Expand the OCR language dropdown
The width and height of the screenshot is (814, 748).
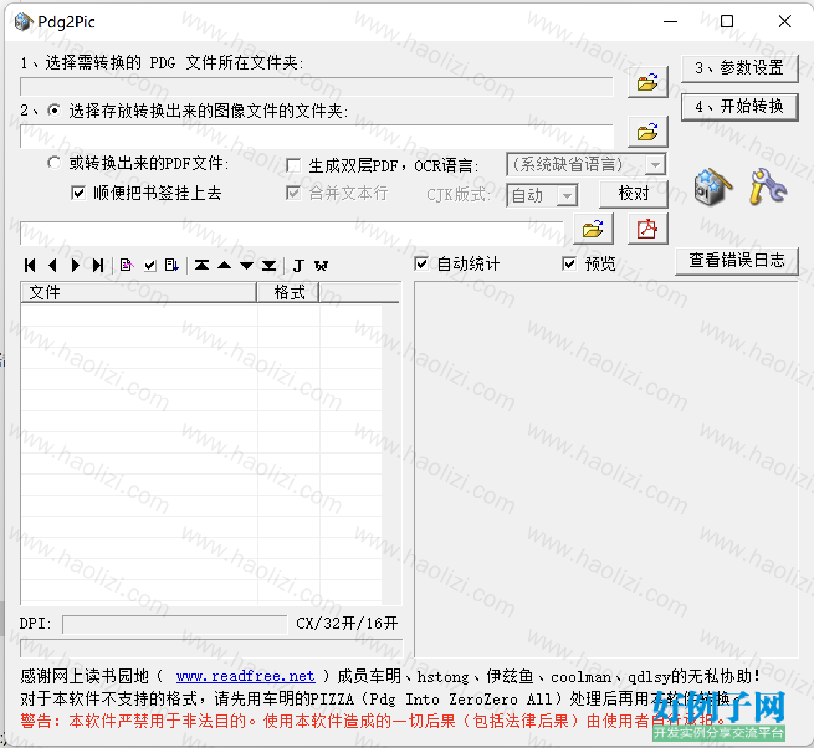point(655,165)
